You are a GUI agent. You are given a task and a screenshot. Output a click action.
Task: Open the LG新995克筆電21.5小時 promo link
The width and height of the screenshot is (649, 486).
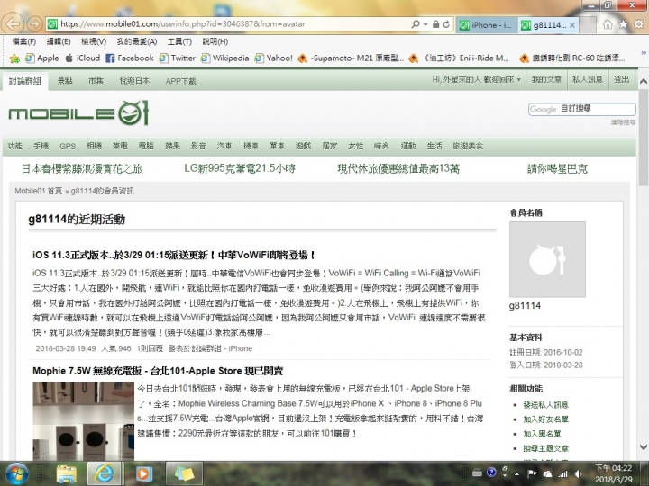tap(240, 168)
